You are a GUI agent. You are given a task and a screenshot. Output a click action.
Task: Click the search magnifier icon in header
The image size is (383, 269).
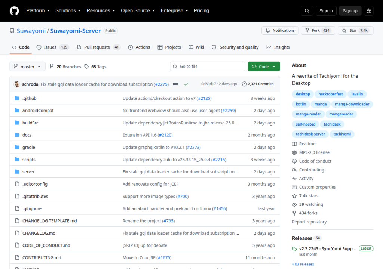pos(307,11)
